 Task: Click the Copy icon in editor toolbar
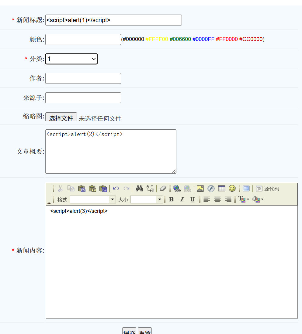(71, 189)
